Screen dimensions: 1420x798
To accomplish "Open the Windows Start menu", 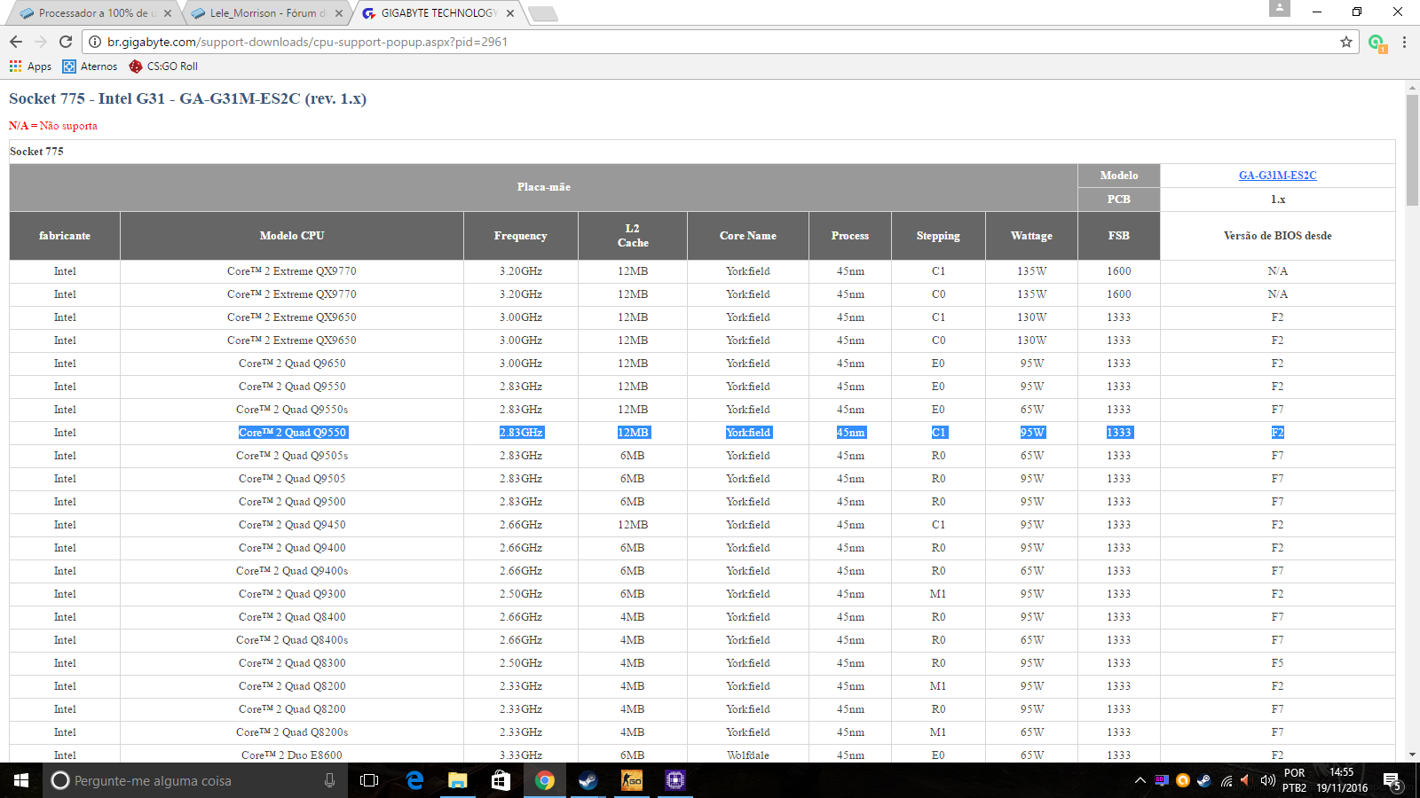I will 21,780.
